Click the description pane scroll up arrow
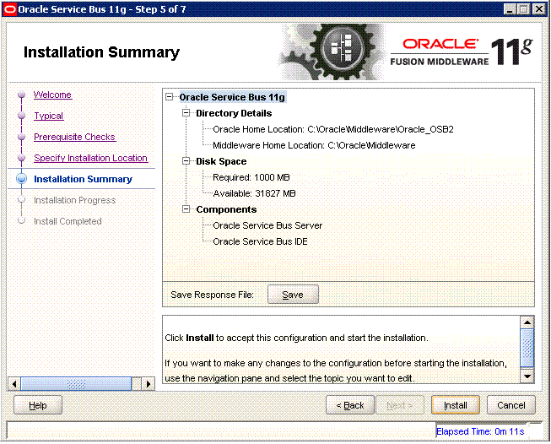The image size is (551, 444). coord(527,322)
